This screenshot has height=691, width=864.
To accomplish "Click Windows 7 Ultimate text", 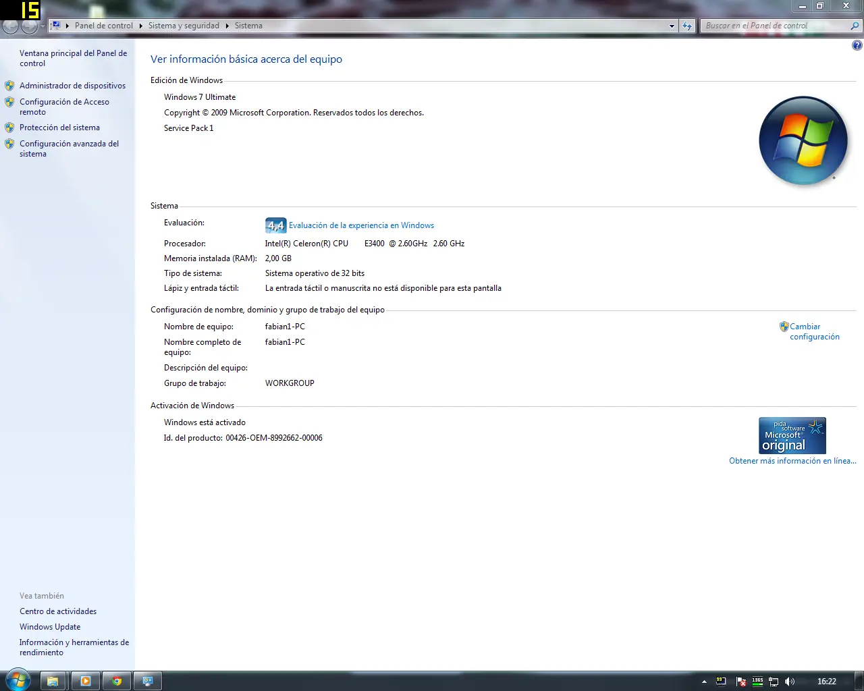I will pyautogui.click(x=200, y=97).
